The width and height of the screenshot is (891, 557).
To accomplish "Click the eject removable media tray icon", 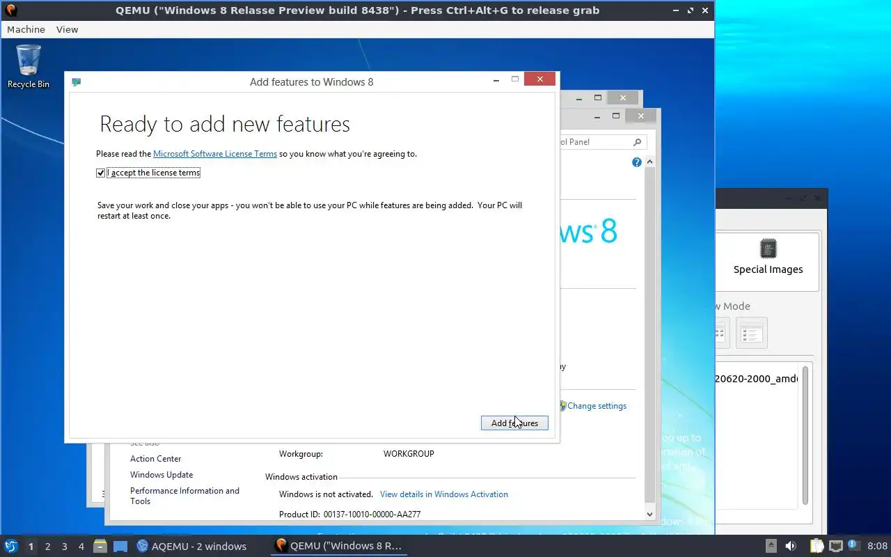I will pyautogui.click(x=771, y=546).
